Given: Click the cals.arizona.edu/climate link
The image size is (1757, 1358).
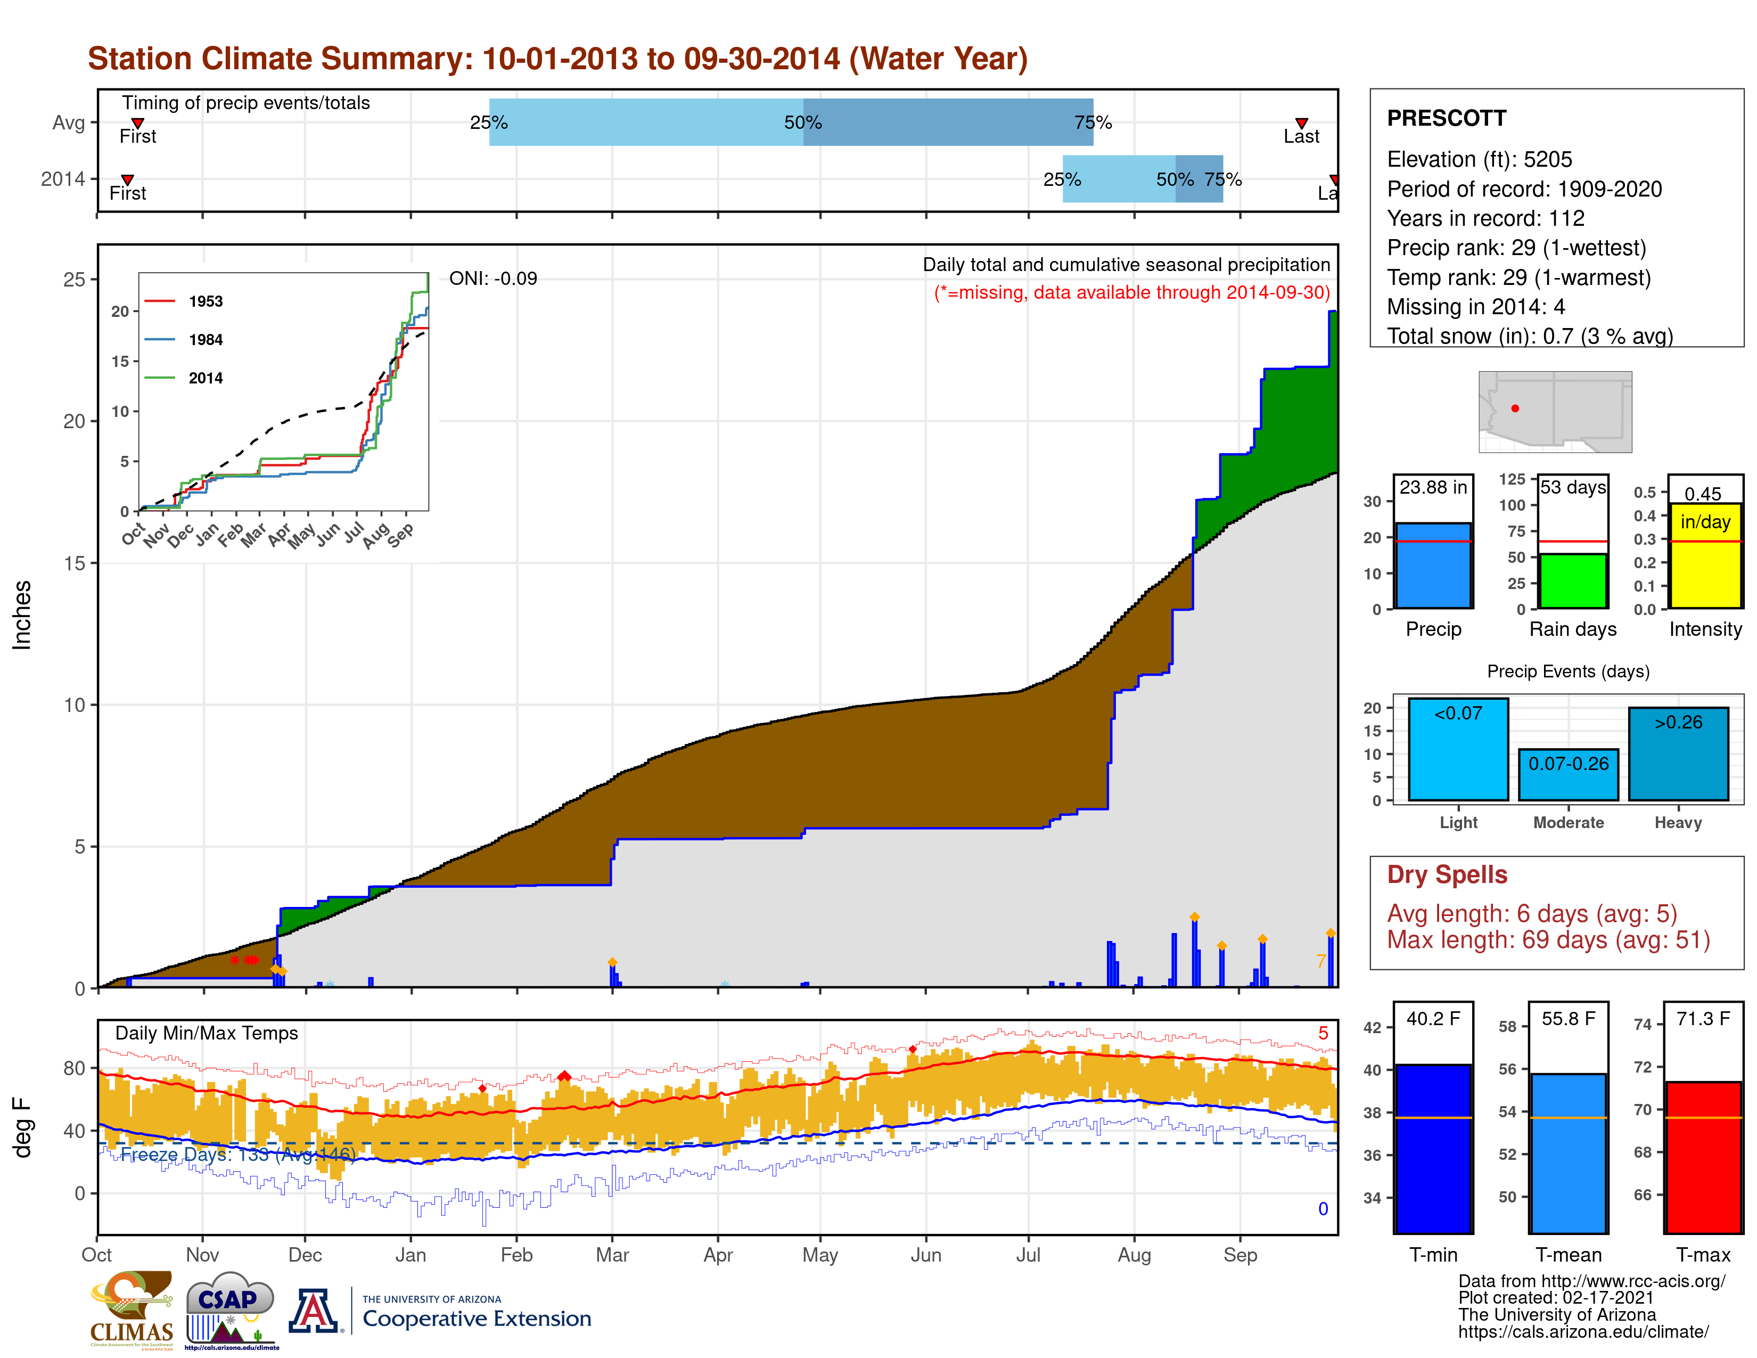Looking at the screenshot, I should pos(1582,1331).
